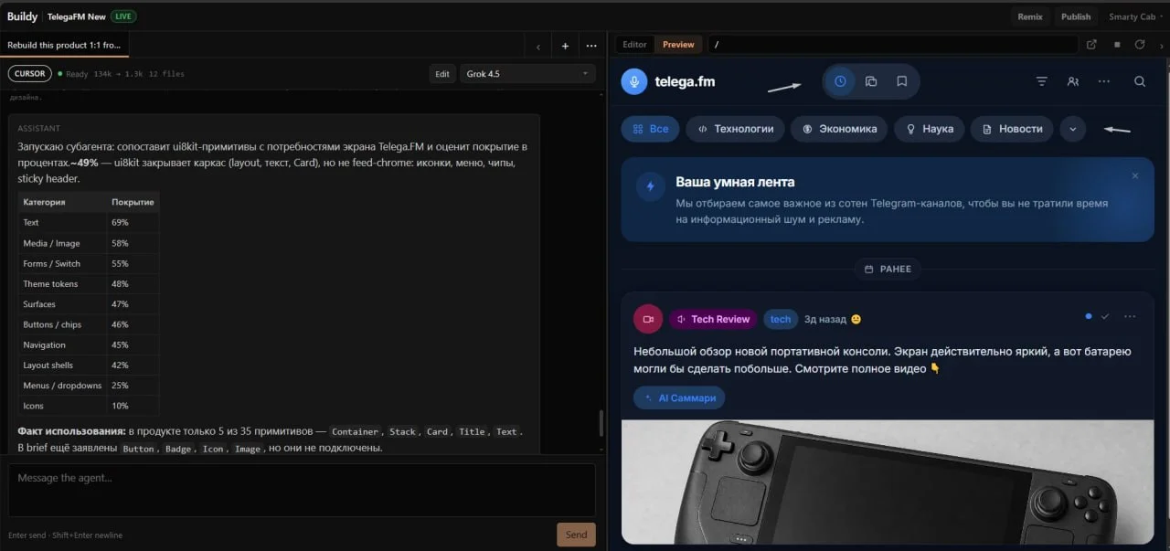Open the Tech Review post three-dot menu
The width and height of the screenshot is (1170, 551).
1130,316
